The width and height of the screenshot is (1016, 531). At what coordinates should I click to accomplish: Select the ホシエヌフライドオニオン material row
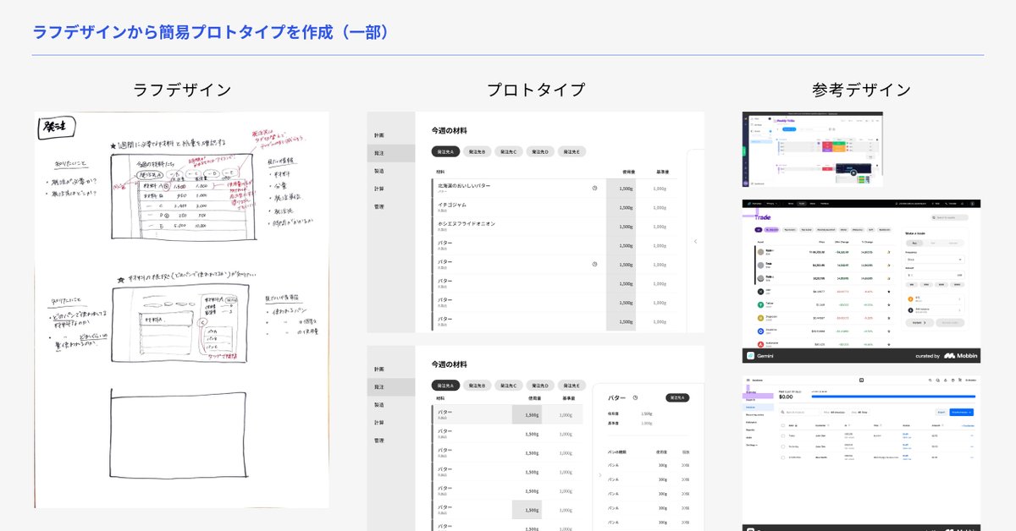tap(554, 227)
